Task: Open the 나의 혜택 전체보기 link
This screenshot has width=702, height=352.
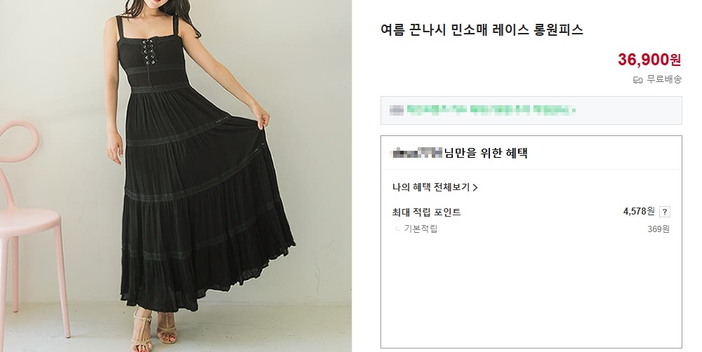Action: (x=435, y=187)
